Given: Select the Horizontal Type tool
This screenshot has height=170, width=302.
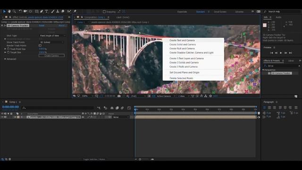Looking at the screenshot, I should pos(46,11).
